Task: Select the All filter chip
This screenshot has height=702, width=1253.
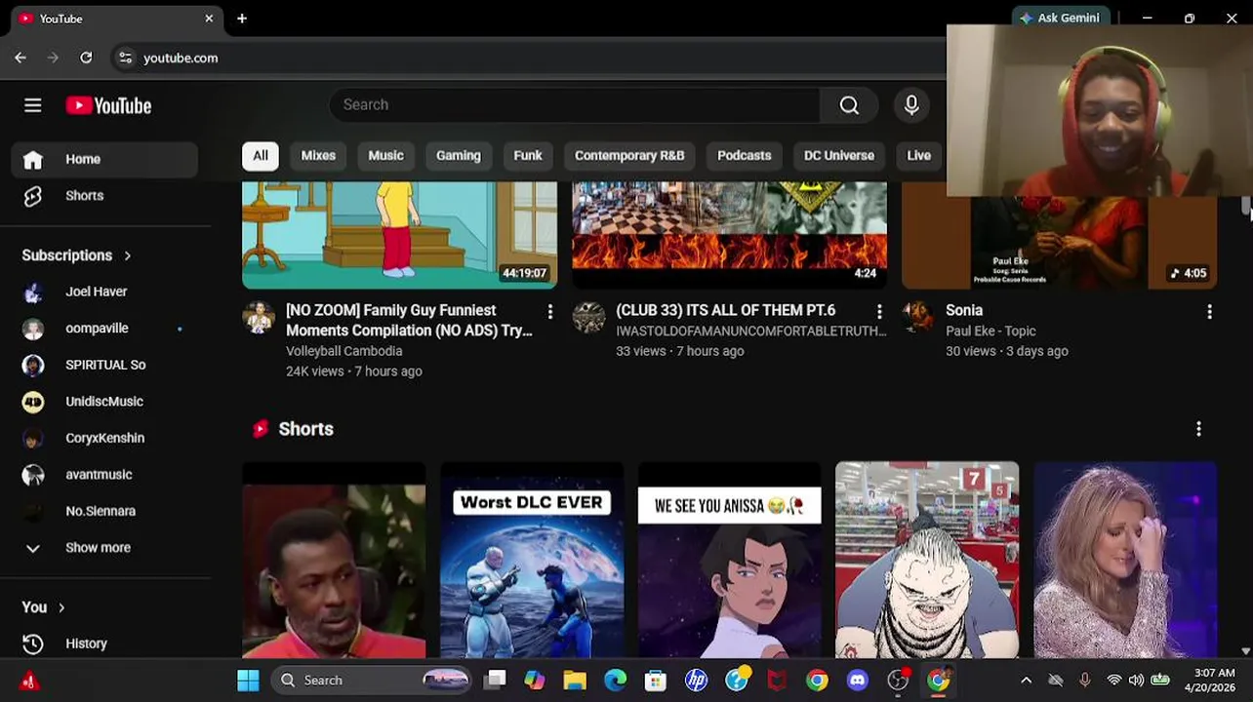Action: click(x=261, y=156)
